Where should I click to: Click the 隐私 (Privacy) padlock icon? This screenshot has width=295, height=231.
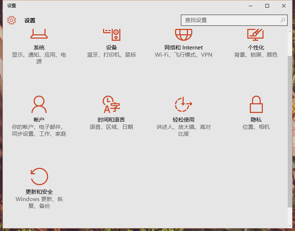point(255,104)
